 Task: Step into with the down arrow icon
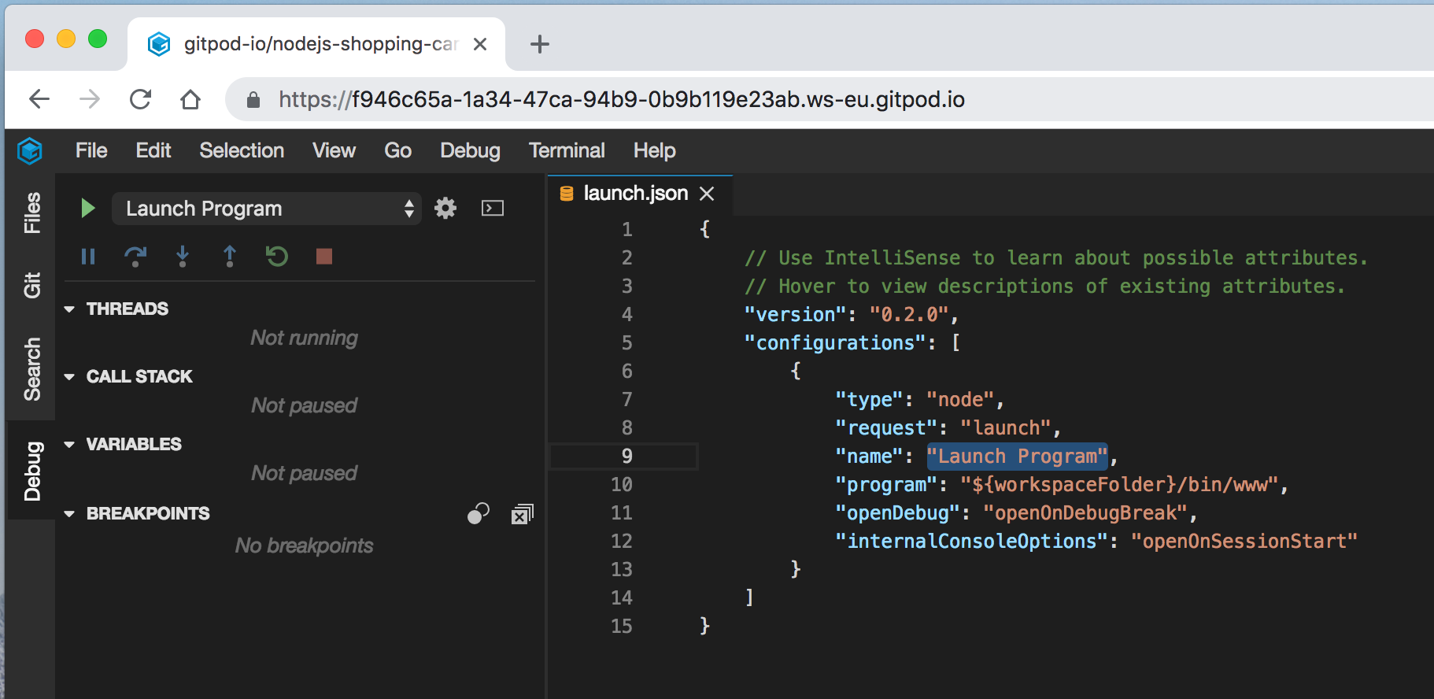click(x=183, y=256)
